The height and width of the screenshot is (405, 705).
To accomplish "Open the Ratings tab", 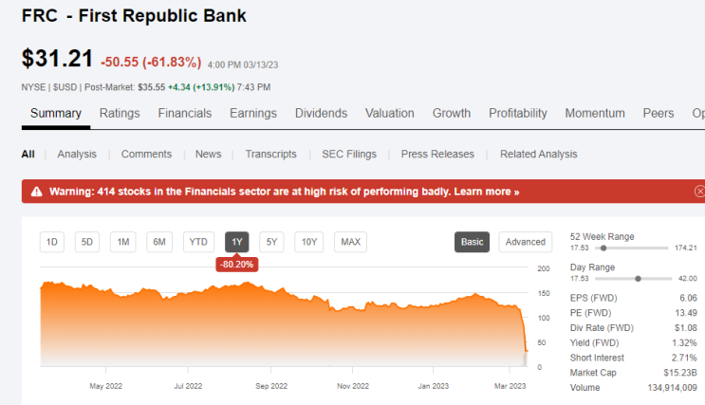I will [120, 113].
